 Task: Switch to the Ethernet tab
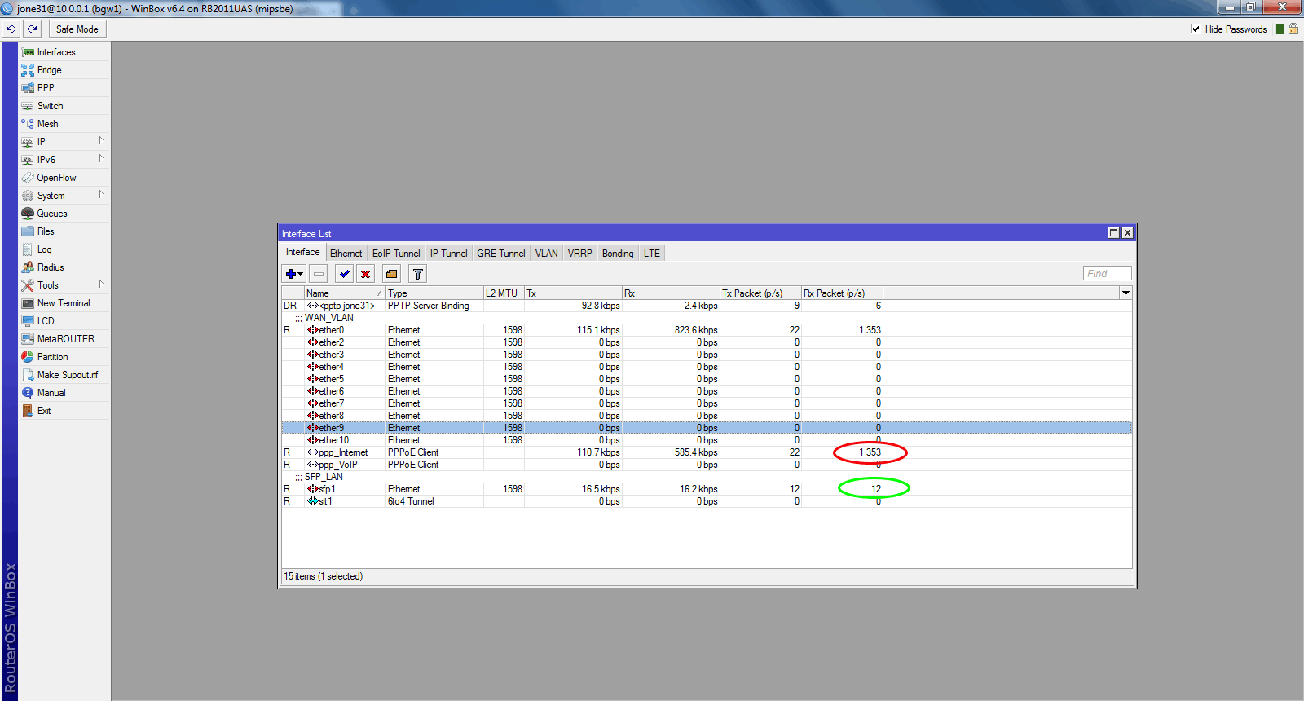coord(346,254)
